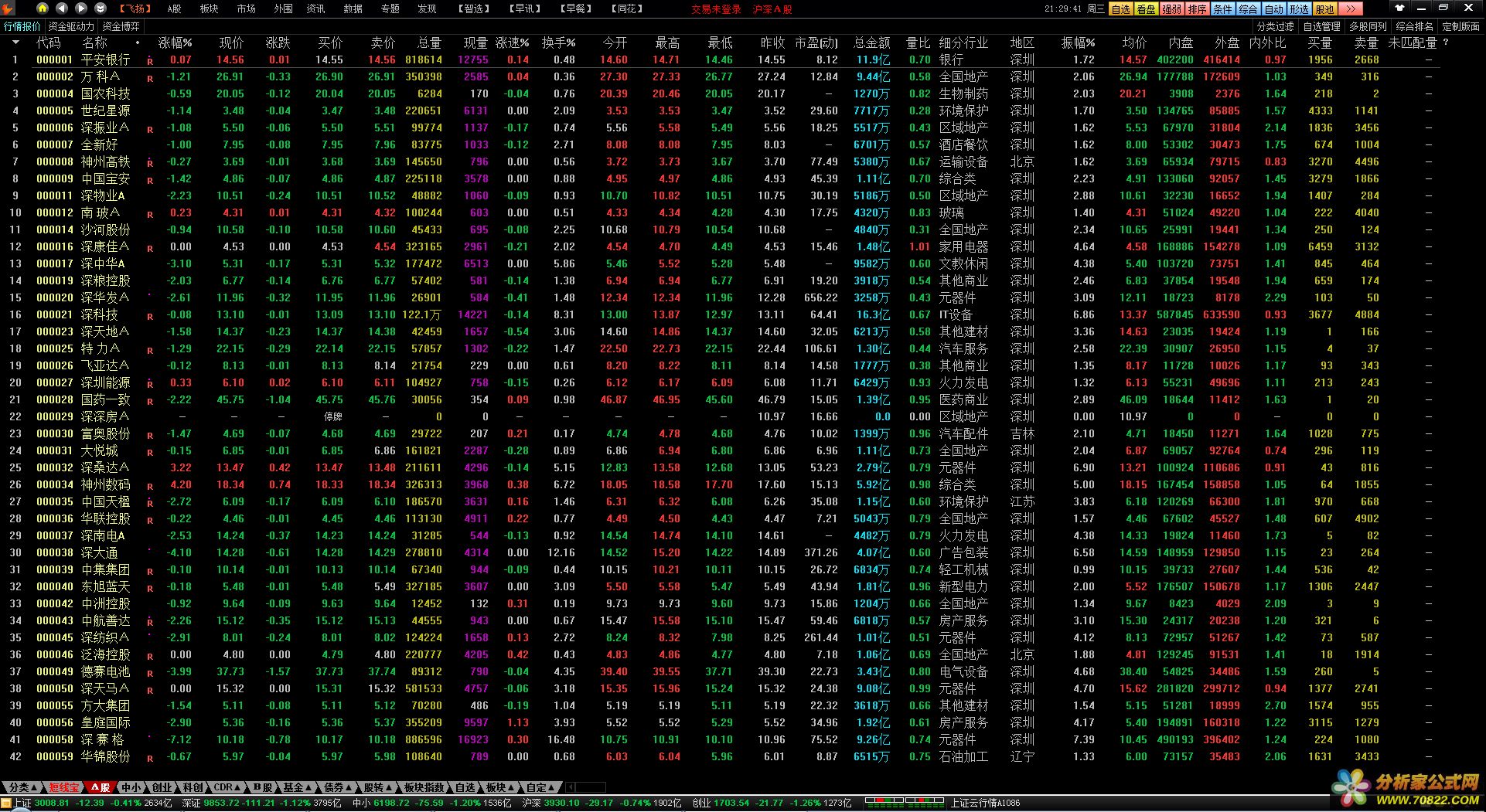Sort by 总金额 column header

tap(871, 42)
